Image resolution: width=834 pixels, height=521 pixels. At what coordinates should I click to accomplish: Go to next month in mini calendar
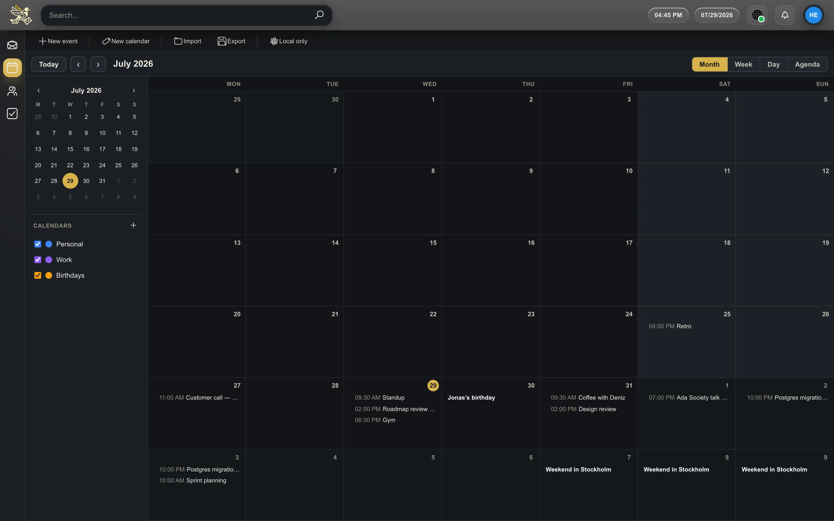[x=134, y=91]
